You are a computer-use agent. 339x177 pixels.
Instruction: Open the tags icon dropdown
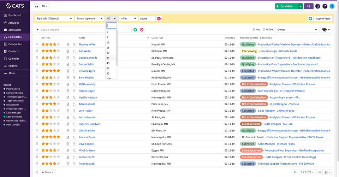(326, 30)
